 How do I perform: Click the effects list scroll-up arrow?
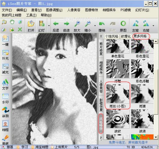156,41
